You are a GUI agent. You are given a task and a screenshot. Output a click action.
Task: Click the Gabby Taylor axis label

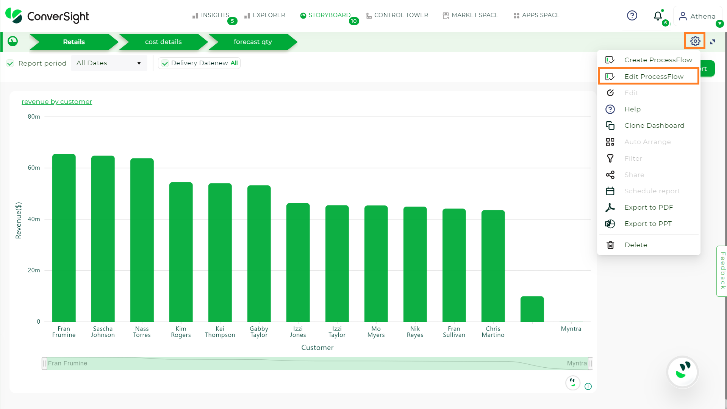(259, 332)
